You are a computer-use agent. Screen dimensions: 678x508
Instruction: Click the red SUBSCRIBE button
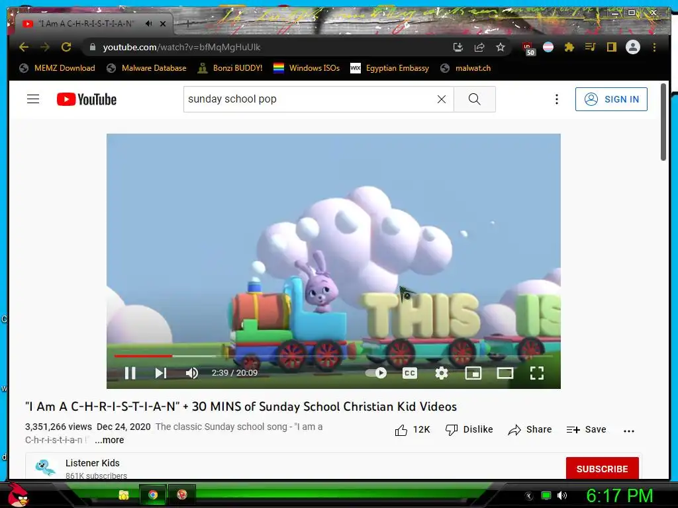pyautogui.click(x=602, y=468)
